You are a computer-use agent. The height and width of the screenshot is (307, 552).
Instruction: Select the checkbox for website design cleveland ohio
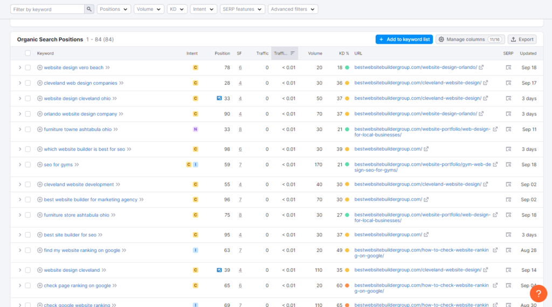28,99
